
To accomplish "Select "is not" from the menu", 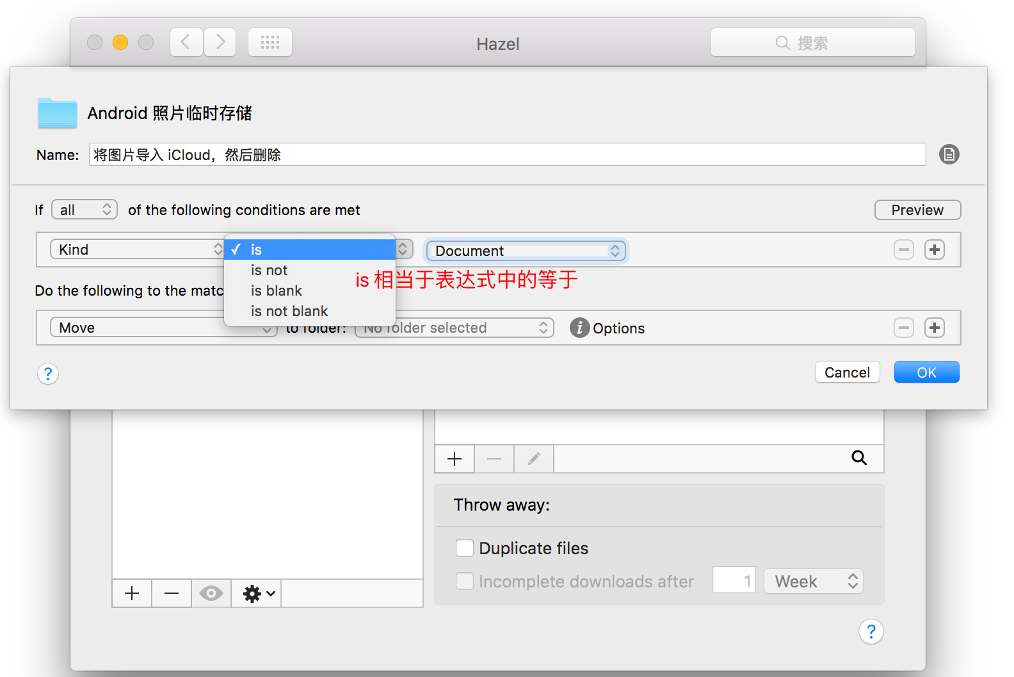I will [x=269, y=270].
